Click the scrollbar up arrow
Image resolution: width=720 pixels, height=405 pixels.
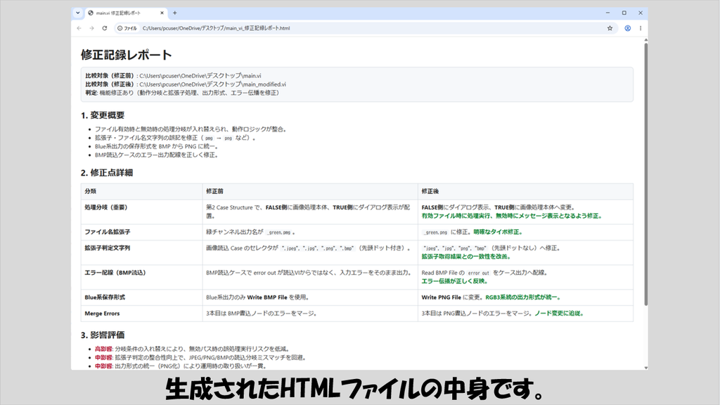tap(645, 40)
